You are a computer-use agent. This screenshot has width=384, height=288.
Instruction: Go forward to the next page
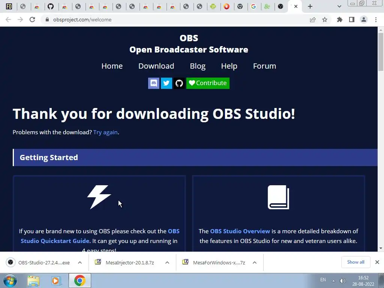20,19
